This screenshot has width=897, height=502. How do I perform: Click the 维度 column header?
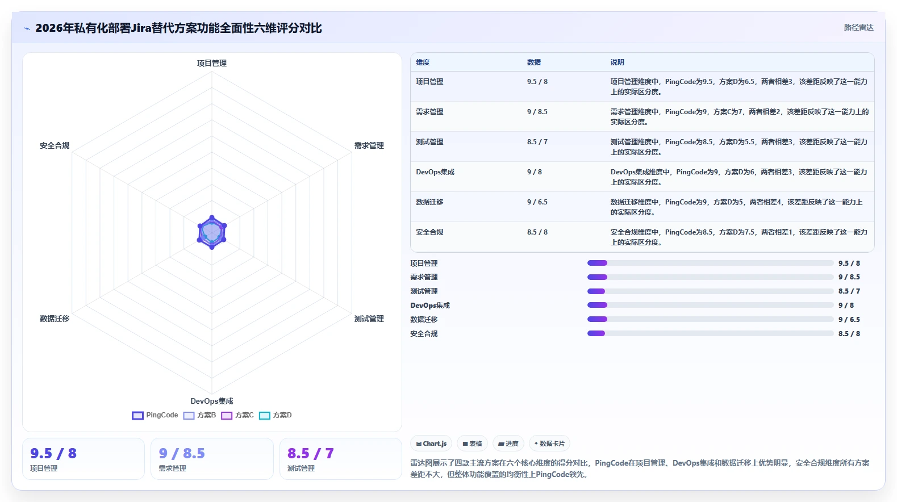423,62
